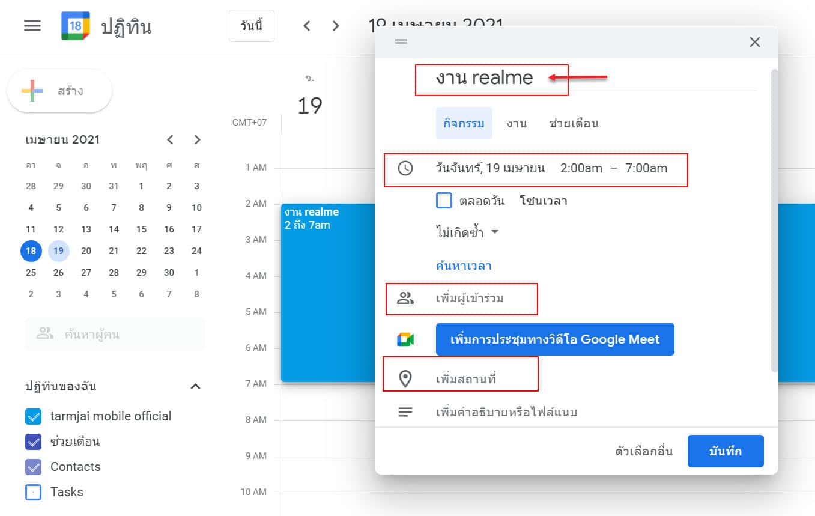
Task: Collapse the ปฏิทินของฉัน section
Action: (x=195, y=386)
